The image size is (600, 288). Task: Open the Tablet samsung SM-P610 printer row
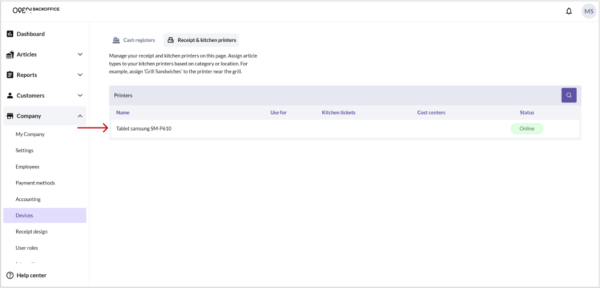[144, 129]
